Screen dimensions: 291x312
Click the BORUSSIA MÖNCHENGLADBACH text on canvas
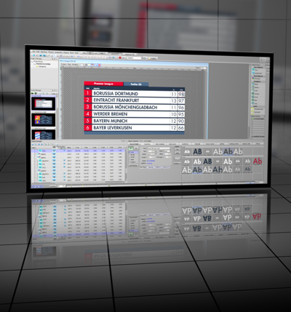point(125,107)
